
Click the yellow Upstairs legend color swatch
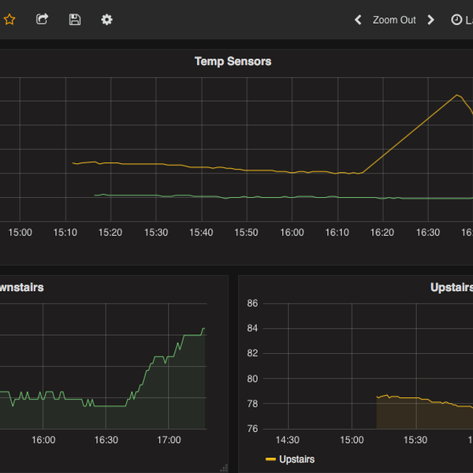[271, 459]
